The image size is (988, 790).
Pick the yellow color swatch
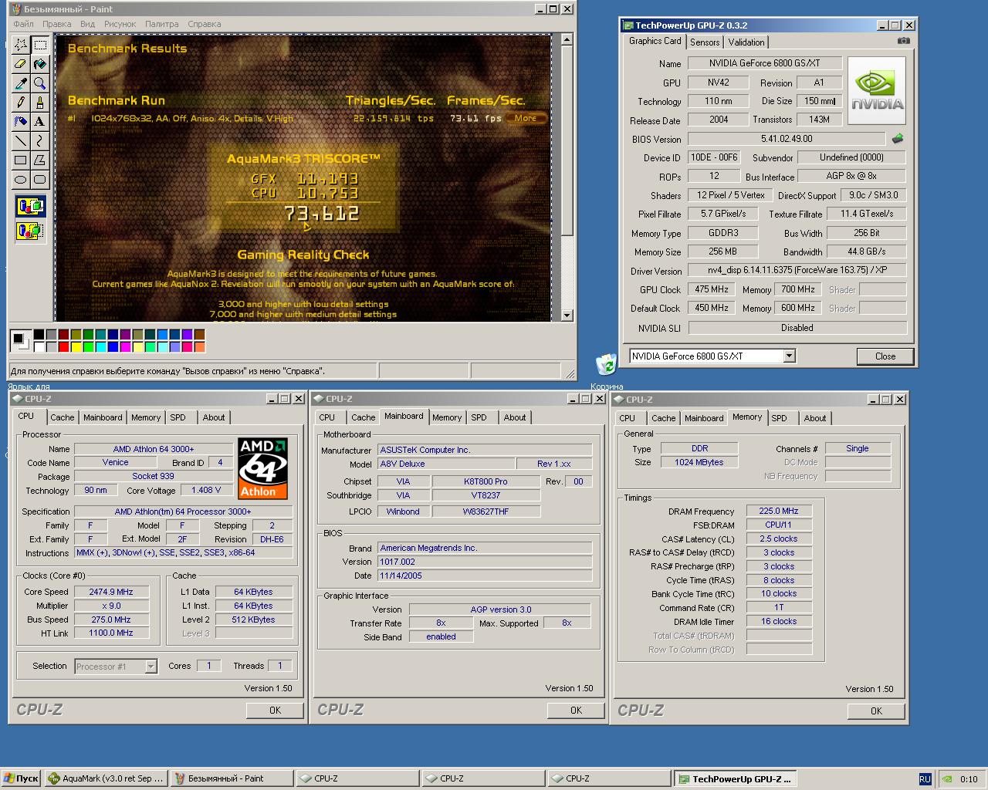(76, 347)
